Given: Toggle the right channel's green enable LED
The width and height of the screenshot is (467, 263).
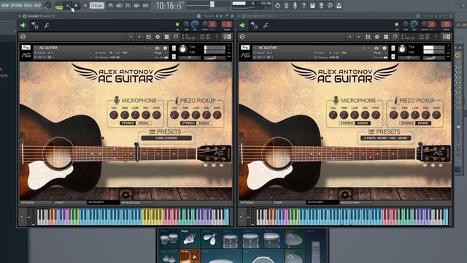Looking at the screenshot, I should (397, 24).
